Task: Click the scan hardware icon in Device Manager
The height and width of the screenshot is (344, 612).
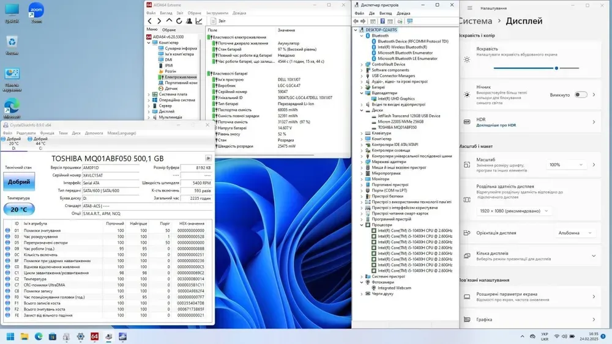Action: coord(409,21)
